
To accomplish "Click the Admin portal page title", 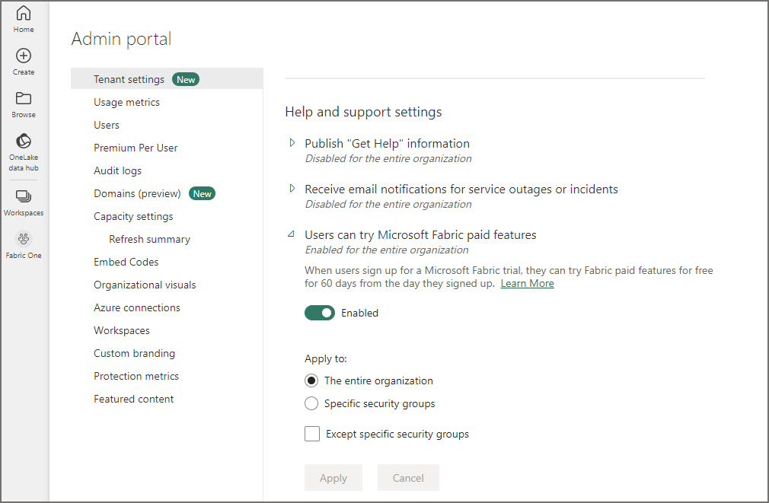I will (x=121, y=39).
